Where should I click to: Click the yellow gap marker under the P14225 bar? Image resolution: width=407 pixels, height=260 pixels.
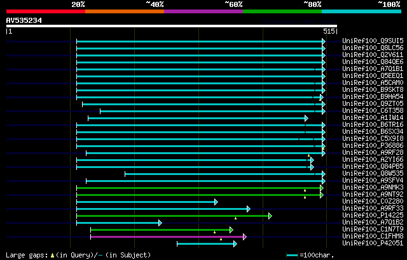[x=235, y=218]
